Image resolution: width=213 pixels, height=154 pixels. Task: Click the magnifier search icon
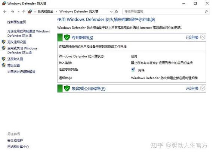(x=206, y=12)
